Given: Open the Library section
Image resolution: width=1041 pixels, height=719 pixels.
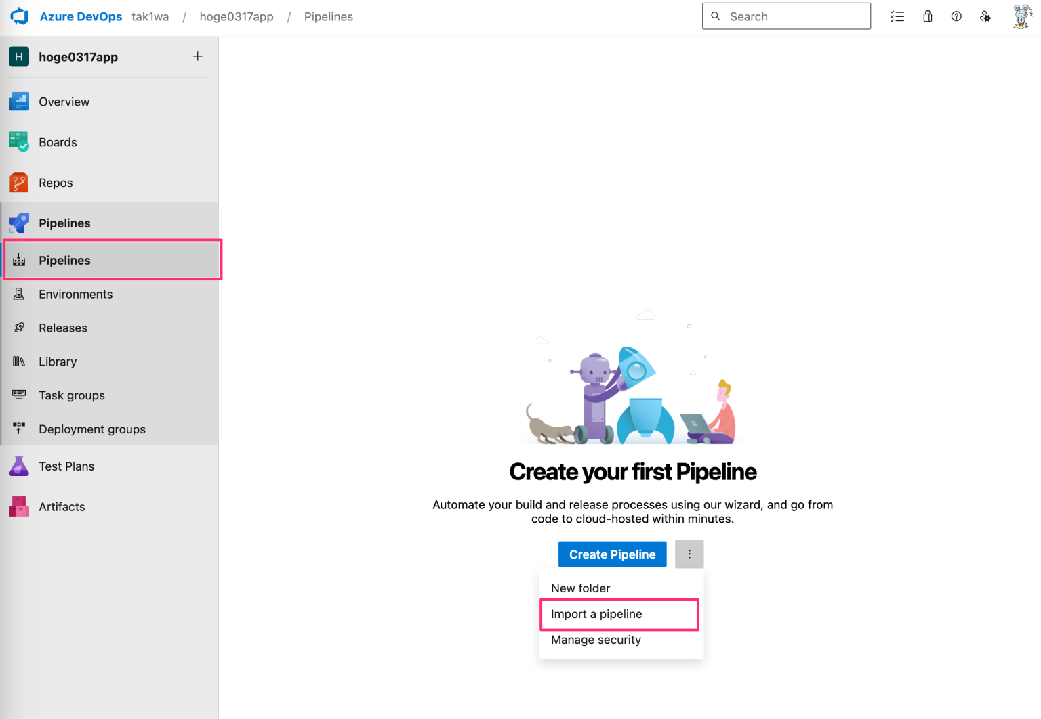Looking at the screenshot, I should click(58, 362).
